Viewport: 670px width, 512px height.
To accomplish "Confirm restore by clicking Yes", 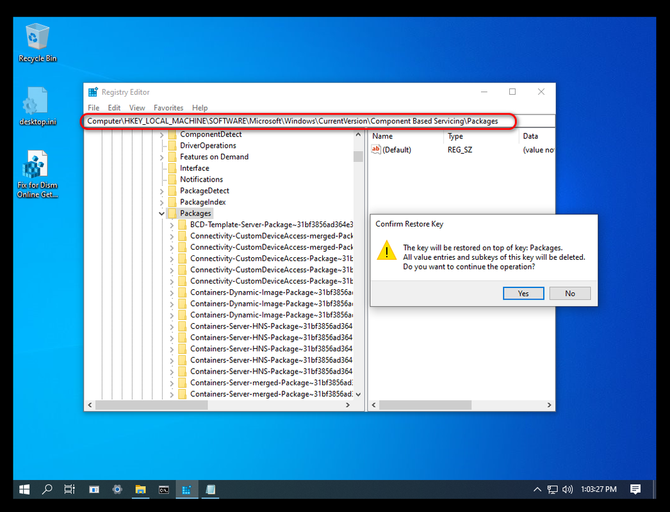I will (x=523, y=293).
